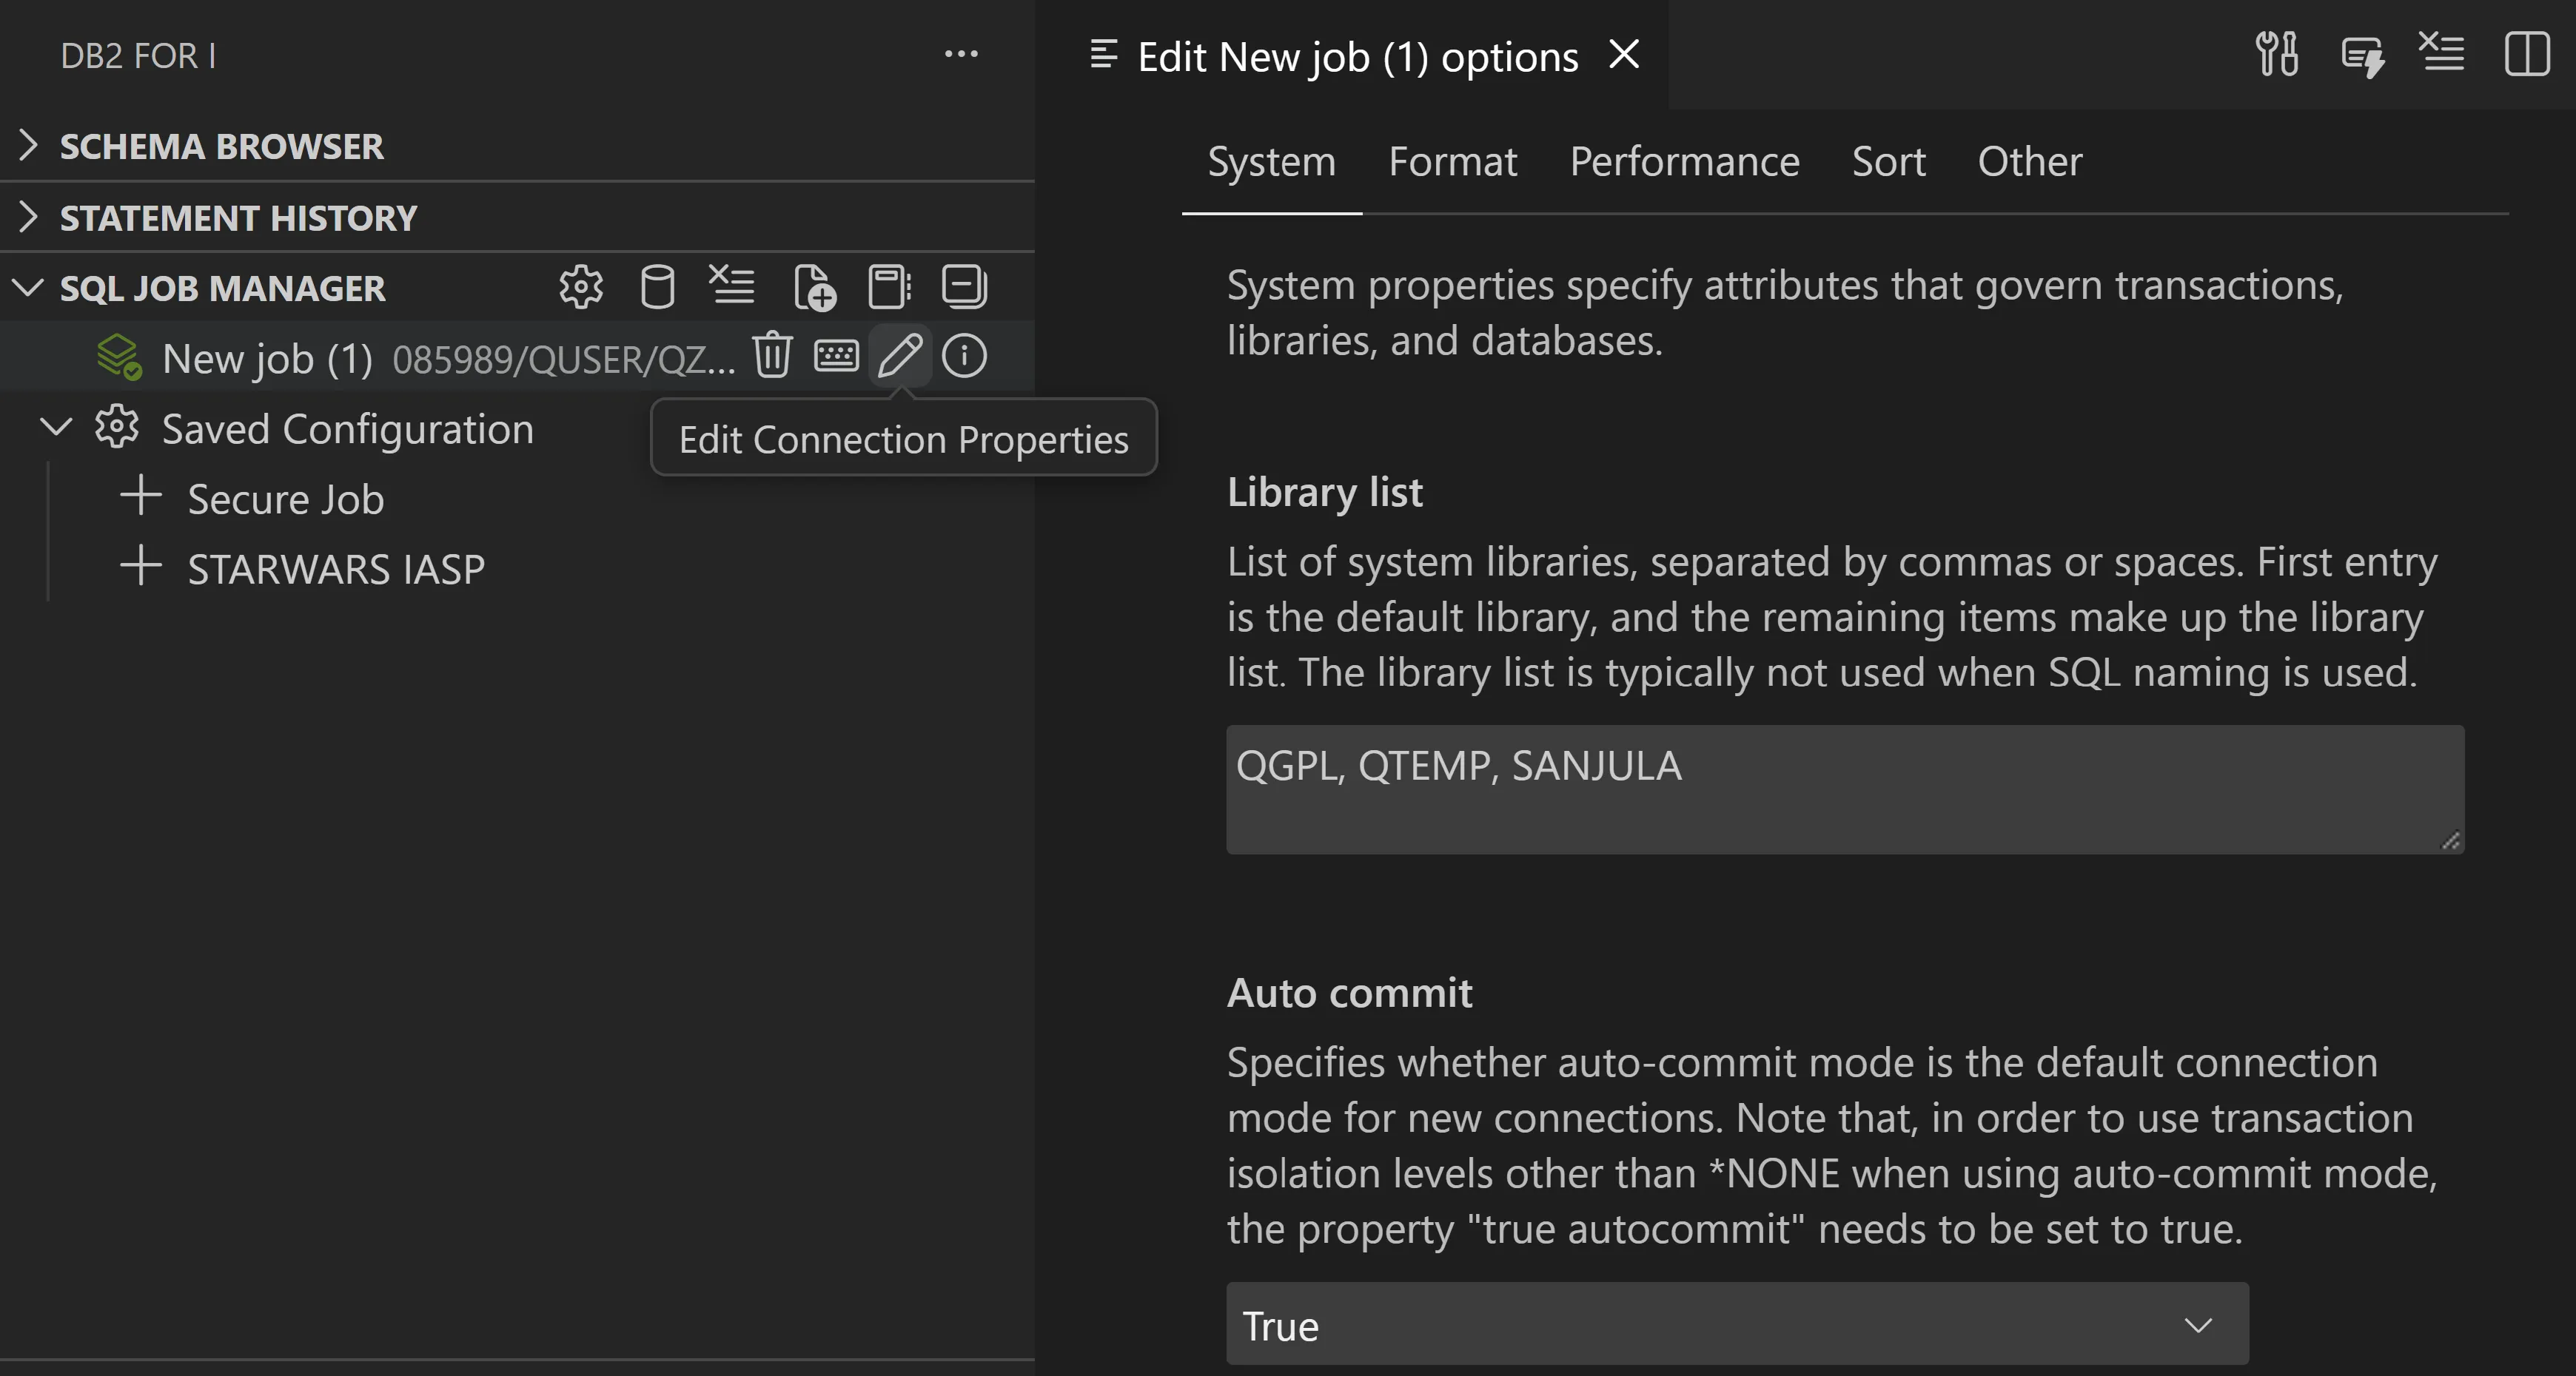Delete New job (1) with trash icon

tap(772, 356)
